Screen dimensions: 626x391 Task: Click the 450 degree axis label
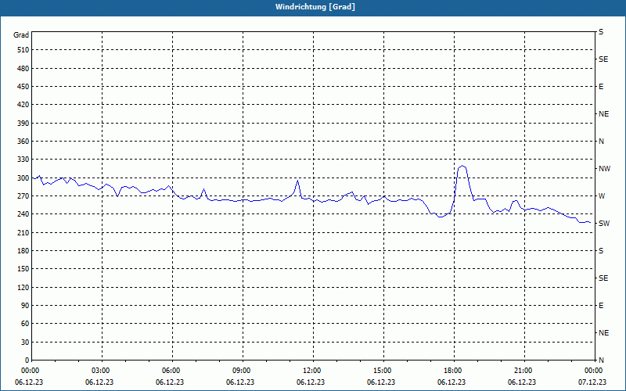[23, 87]
